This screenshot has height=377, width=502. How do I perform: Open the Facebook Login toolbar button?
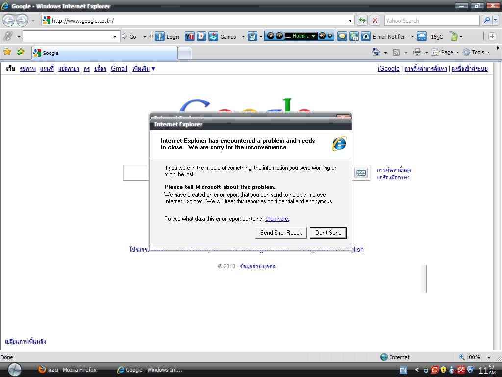coord(167,36)
